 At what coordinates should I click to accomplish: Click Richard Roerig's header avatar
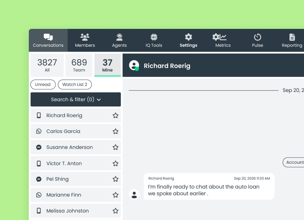[x=134, y=65]
